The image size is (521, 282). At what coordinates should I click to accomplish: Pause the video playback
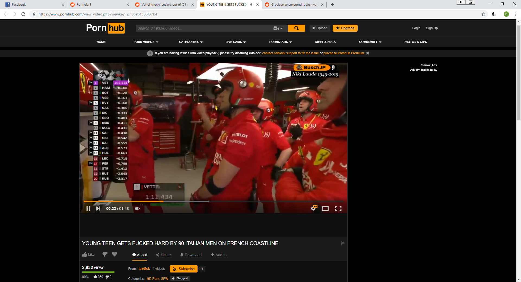[x=88, y=209]
